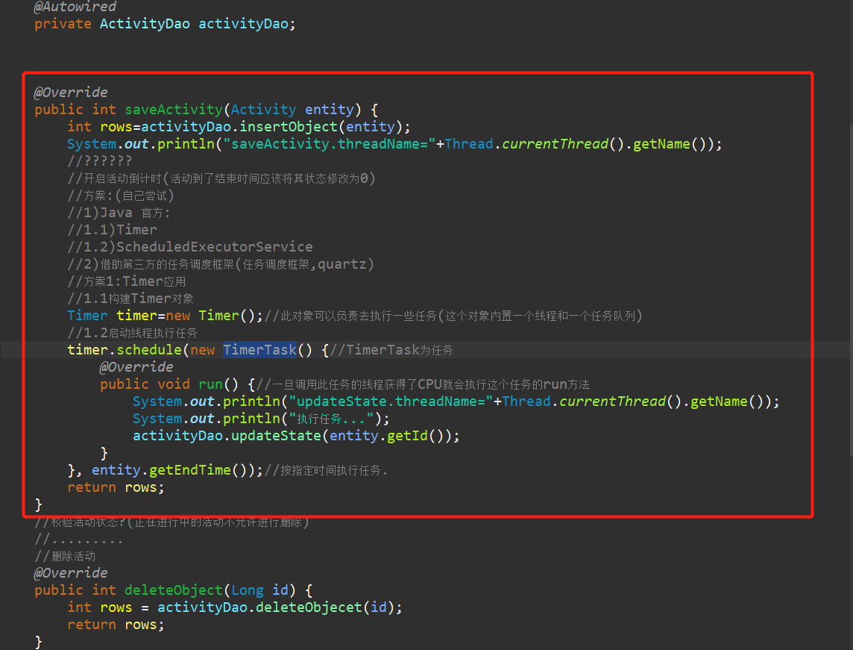The width and height of the screenshot is (853, 650).
Task: Select the return rows statement in deleteObject
Action: (116, 624)
